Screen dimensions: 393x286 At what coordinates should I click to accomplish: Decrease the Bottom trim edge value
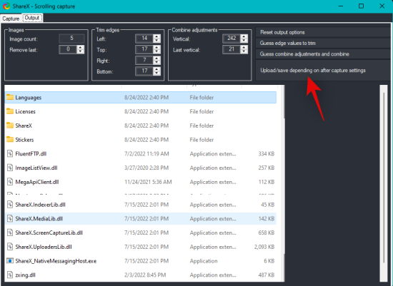[156, 73]
